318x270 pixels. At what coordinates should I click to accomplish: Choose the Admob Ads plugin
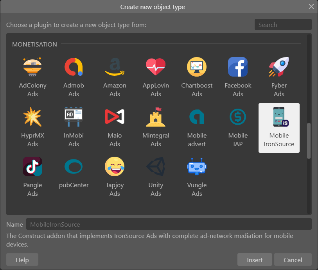click(74, 77)
